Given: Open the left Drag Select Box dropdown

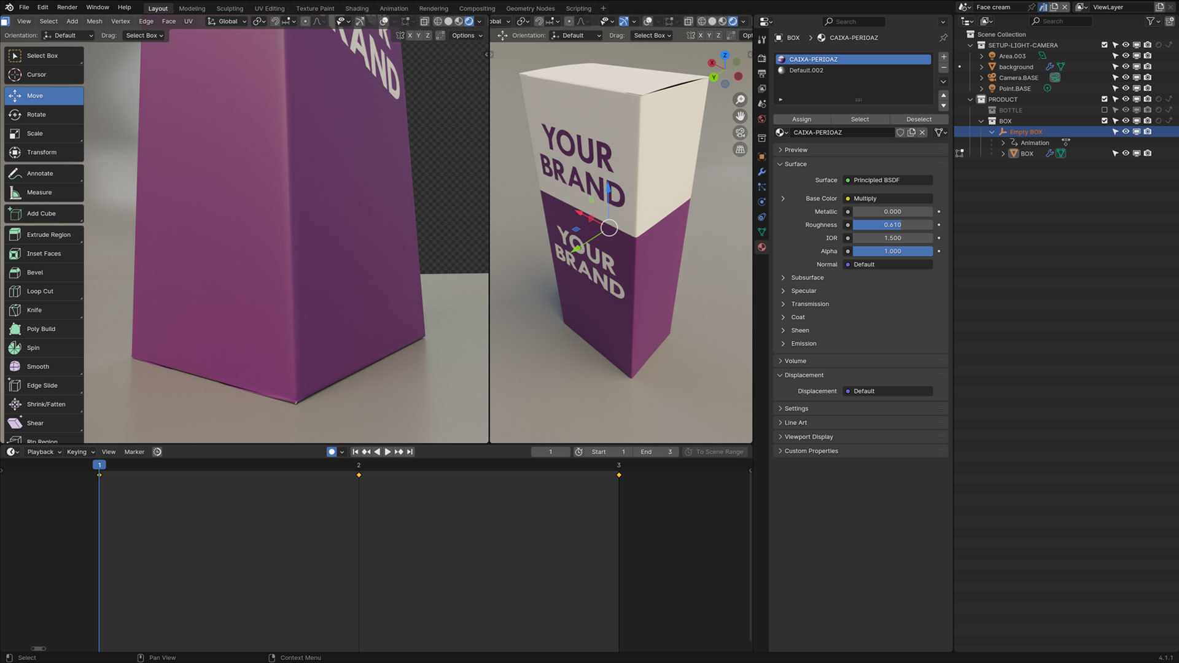Looking at the screenshot, I should click(144, 36).
